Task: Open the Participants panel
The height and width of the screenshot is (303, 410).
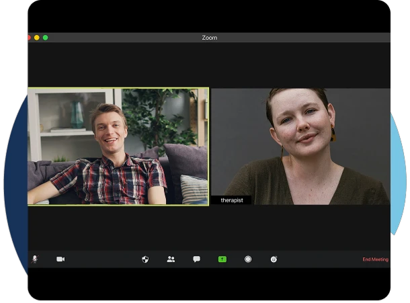Action: click(171, 259)
